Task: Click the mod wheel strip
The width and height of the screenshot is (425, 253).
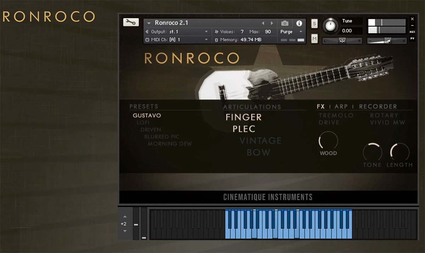Action: click(144, 224)
